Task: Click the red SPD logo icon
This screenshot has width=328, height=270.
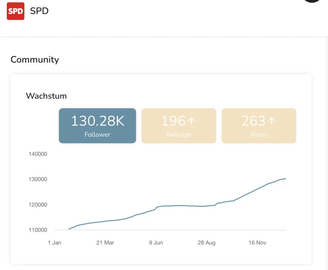Action: [x=15, y=11]
